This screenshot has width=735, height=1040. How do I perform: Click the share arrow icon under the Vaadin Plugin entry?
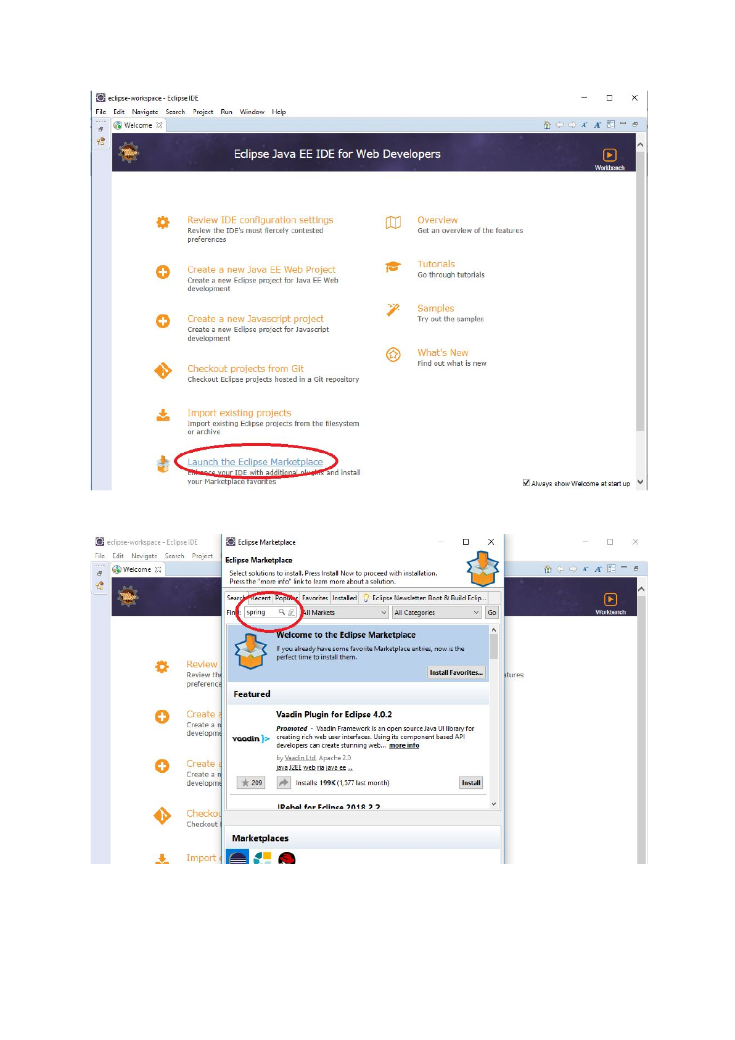pos(284,782)
